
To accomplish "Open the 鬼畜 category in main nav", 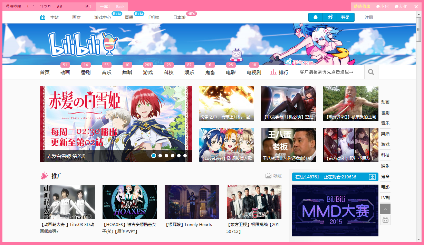I will pos(210,72).
